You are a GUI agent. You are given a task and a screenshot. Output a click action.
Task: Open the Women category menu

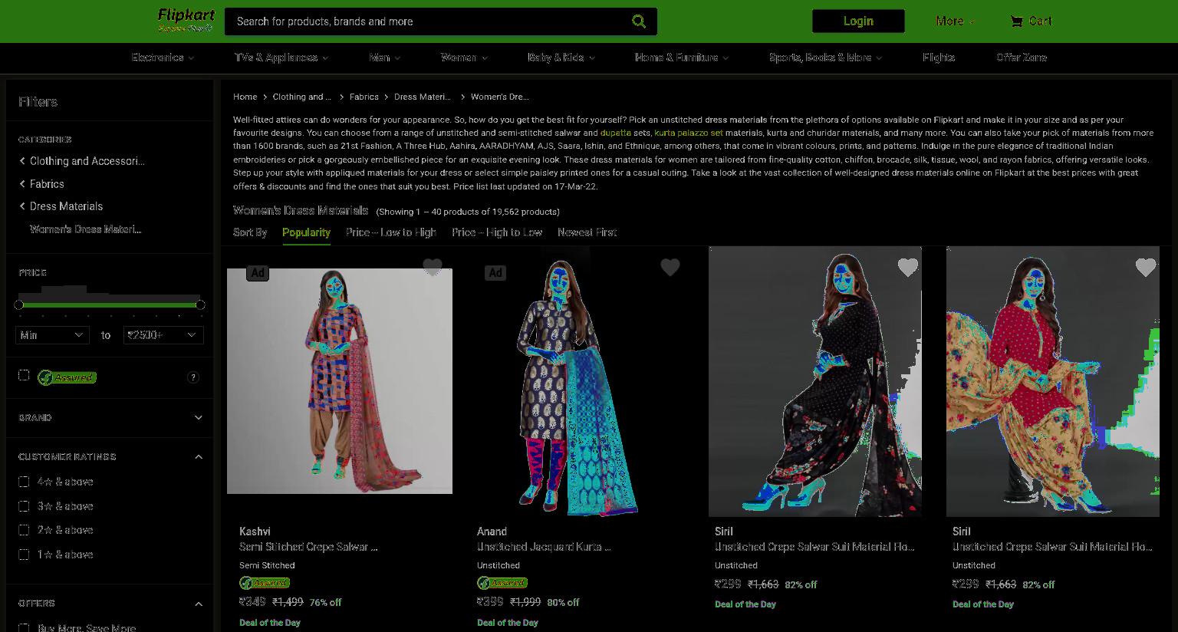click(x=464, y=58)
